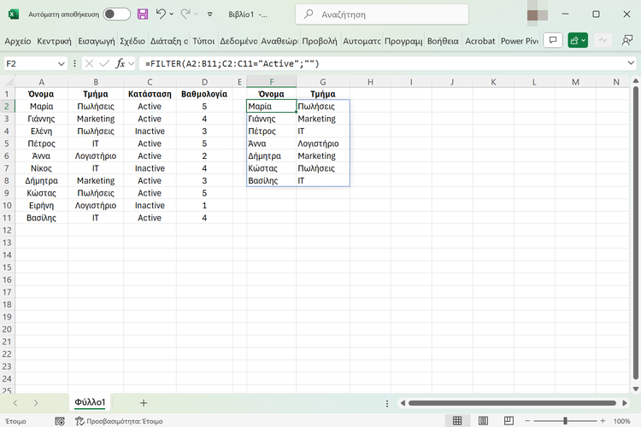Click the previous sheet navigation arrow
The width and height of the screenshot is (641, 427).
pyautogui.click(x=15, y=403)
